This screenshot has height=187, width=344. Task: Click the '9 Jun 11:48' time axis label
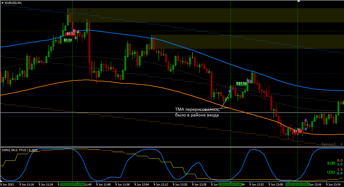pos(103,185)
